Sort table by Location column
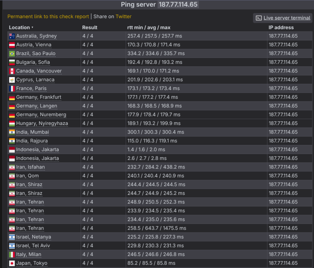Screen dimensions: 314x268 tap(21, 27)
